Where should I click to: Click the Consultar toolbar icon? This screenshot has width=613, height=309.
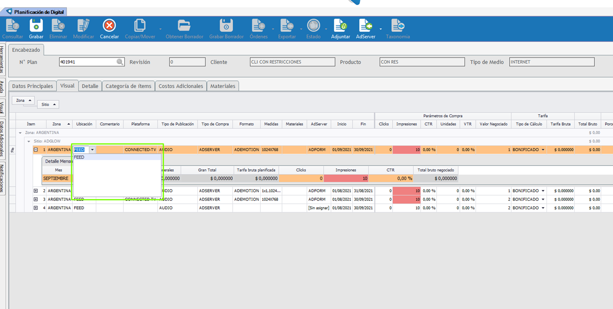click(12, 25)
